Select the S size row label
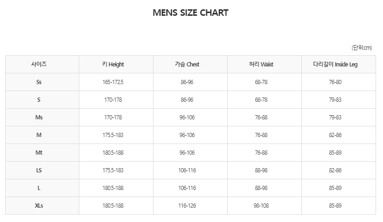Viewport: 383px width, 222px height. point(39,100)
